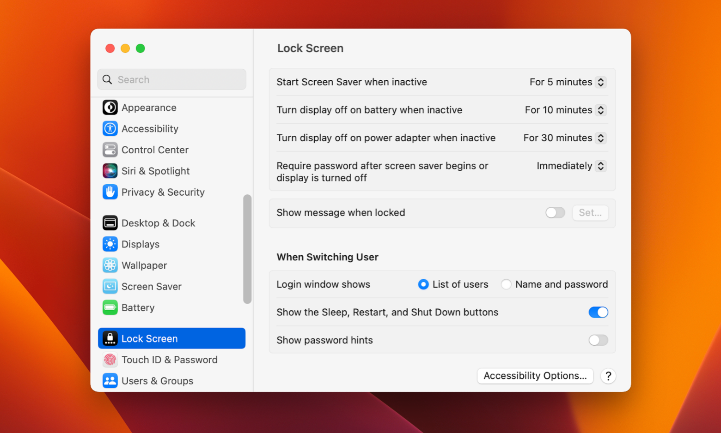The image size is (721, 433).
Task: Open Battery settings from the sidebar
Action: pos(110,307)
